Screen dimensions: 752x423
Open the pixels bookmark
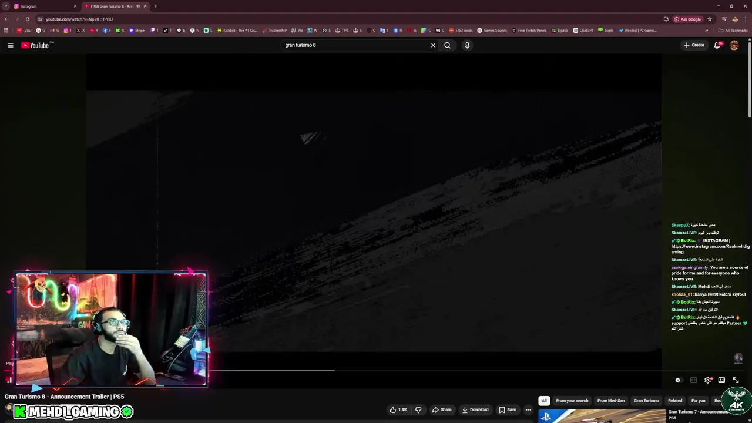606,31
